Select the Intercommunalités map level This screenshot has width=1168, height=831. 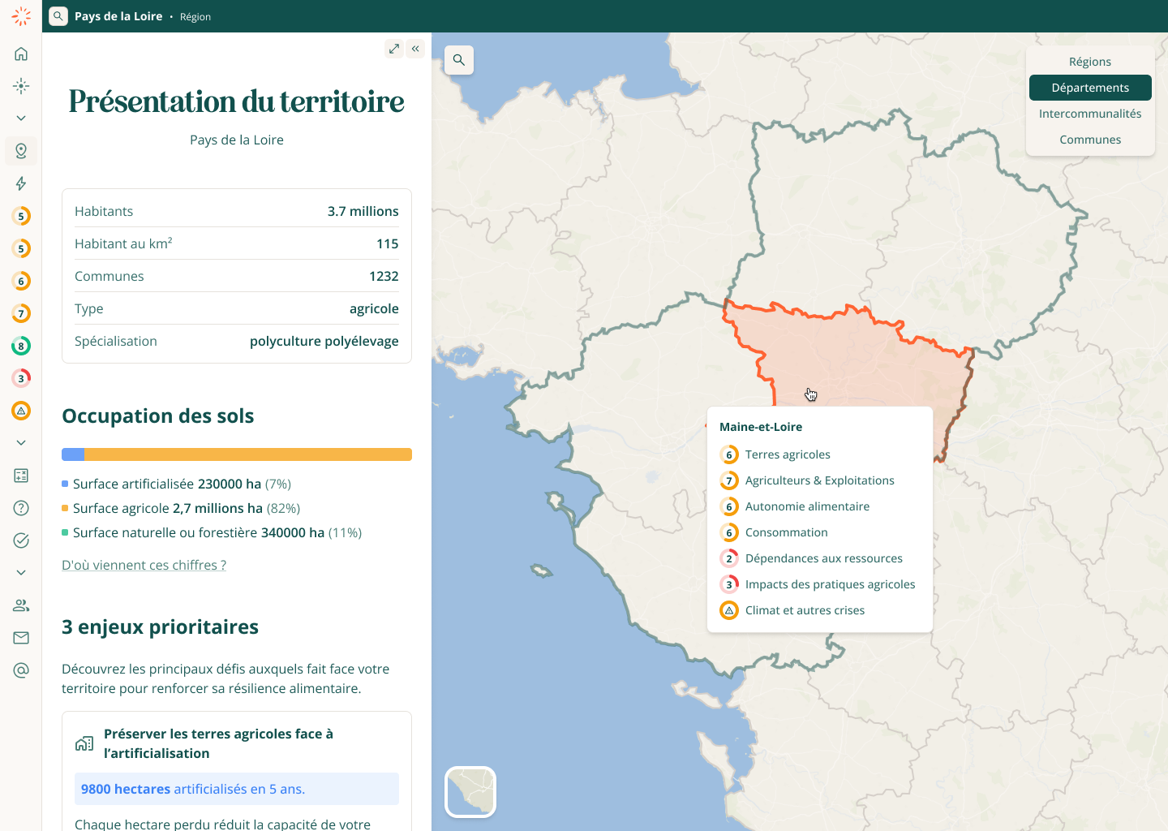coord(1089,114)
